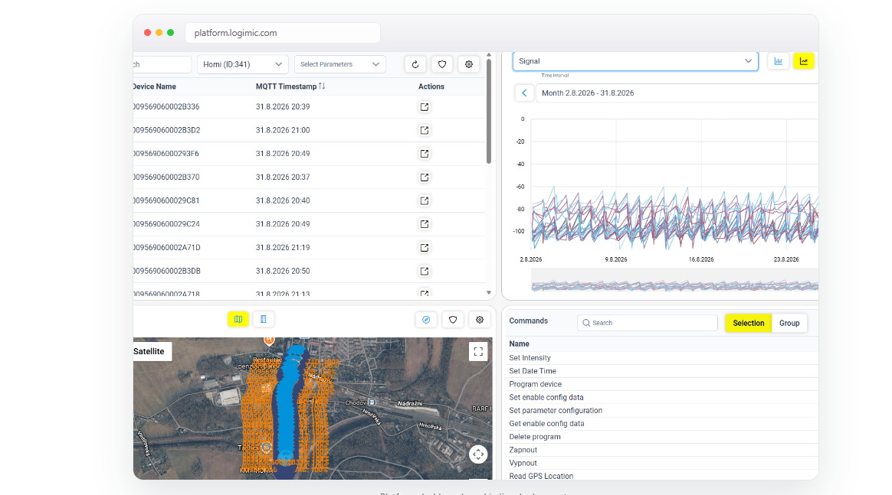Expand the Select Parameters dropdown

click(x=340, y=64)
